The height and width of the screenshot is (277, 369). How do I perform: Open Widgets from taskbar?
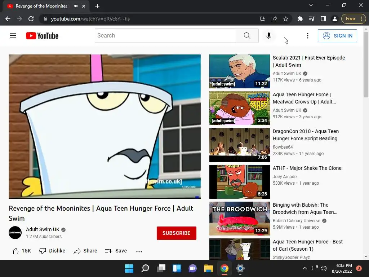tap(177, 268)
